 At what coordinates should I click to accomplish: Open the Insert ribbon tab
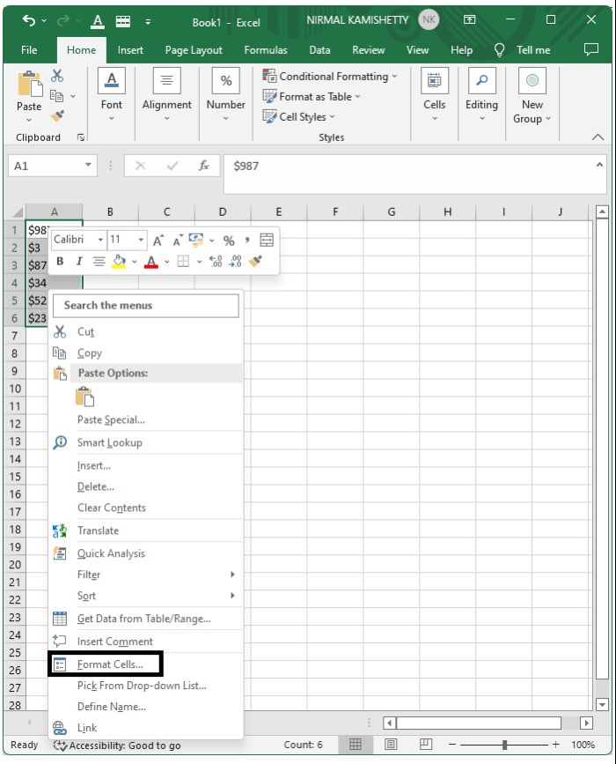[x=130, y=50]
